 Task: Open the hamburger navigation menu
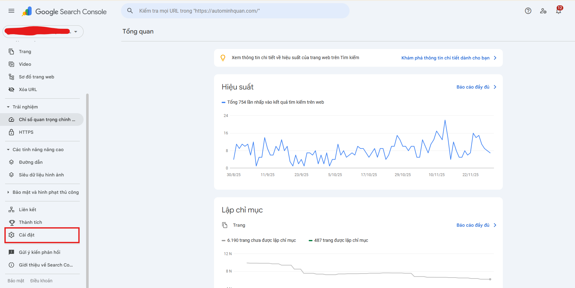point(11,10)
